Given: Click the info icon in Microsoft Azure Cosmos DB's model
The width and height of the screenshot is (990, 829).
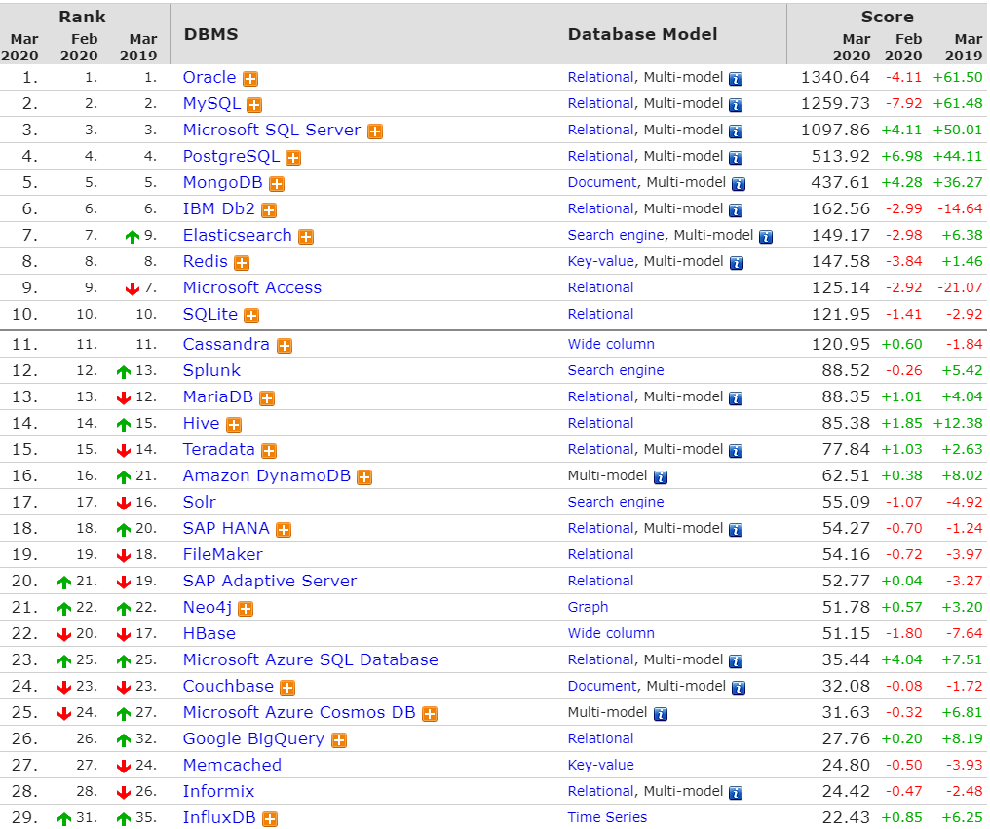Looking at the screenshot, I should pyautogui.click(x=661, y=714).
